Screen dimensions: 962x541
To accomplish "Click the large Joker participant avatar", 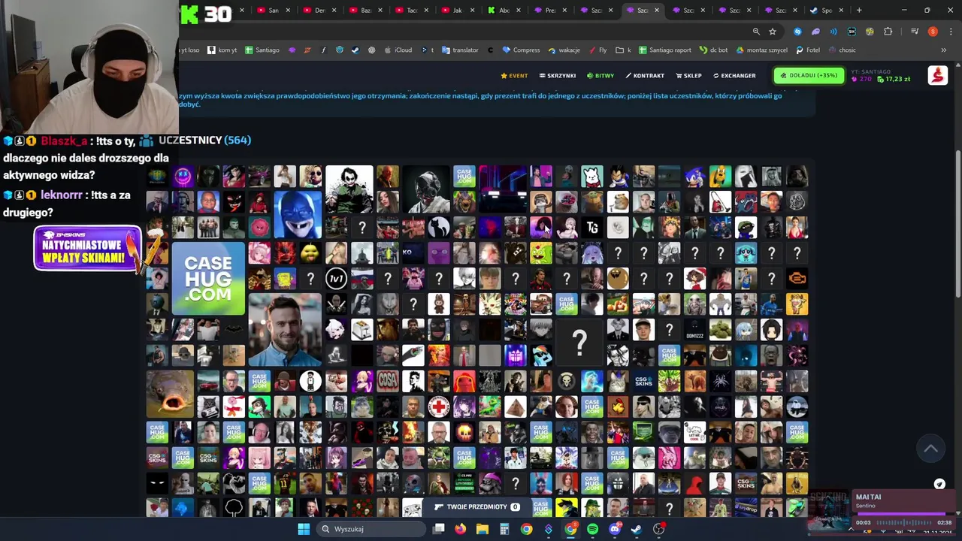I will click(349, 189).
